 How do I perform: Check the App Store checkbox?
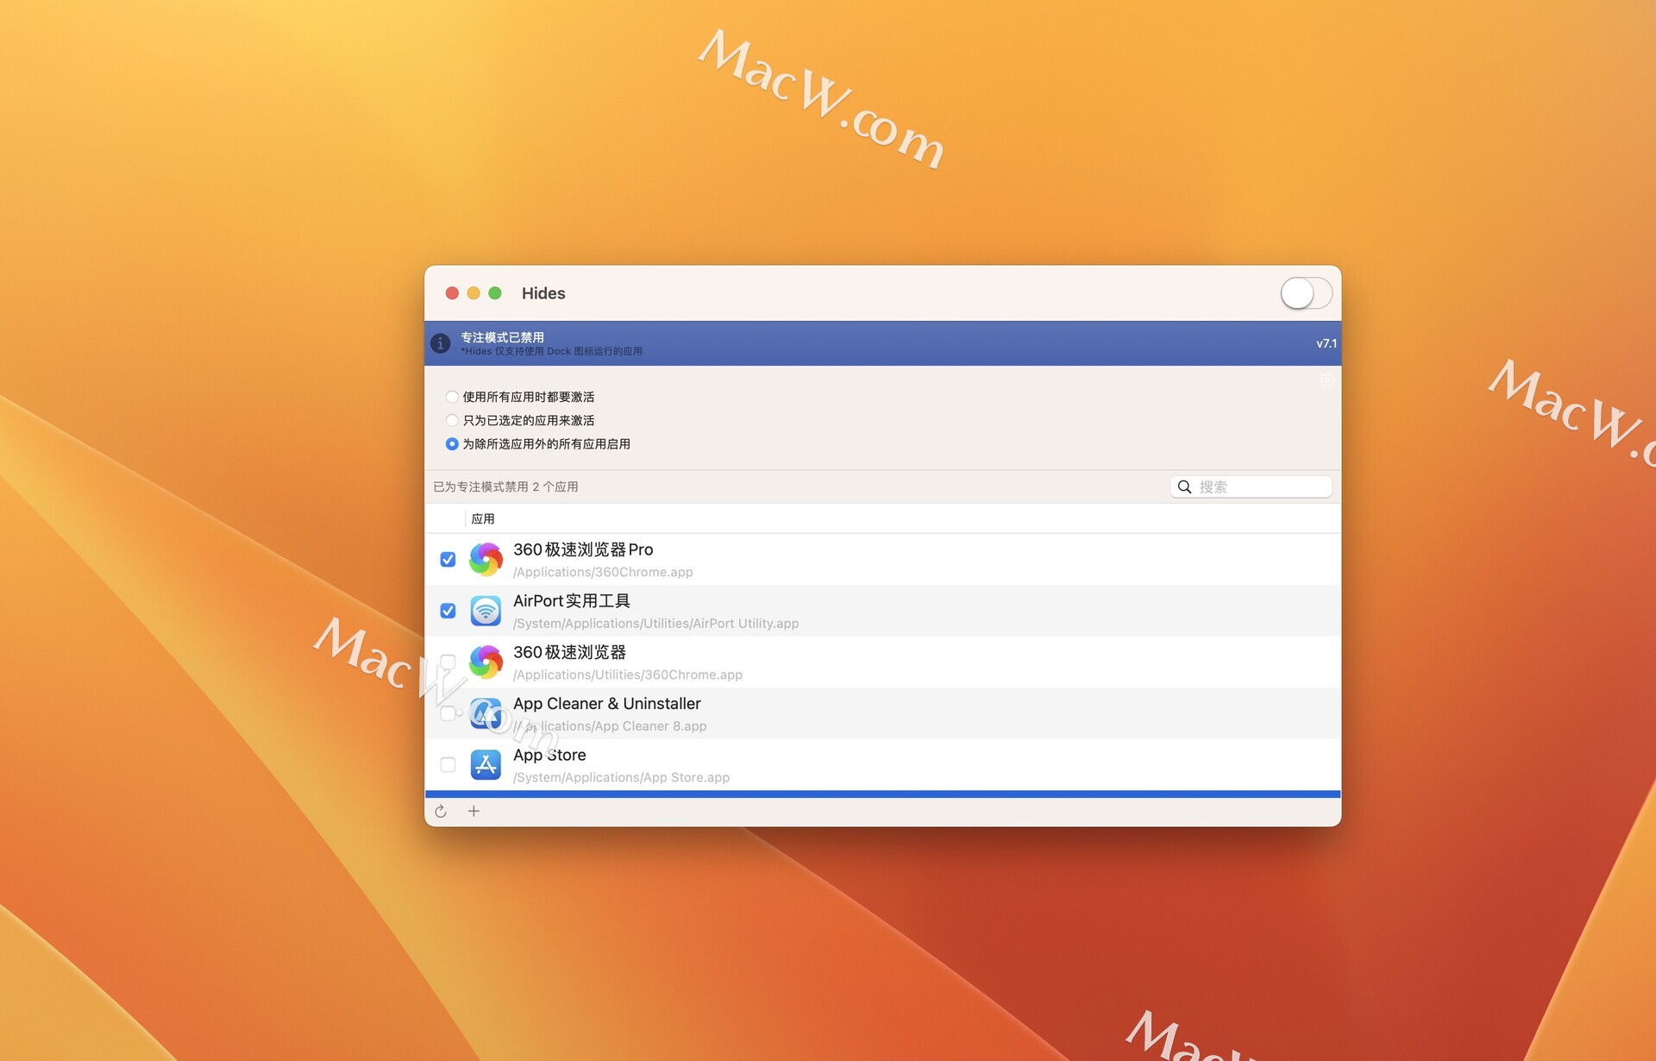[448, 764]
